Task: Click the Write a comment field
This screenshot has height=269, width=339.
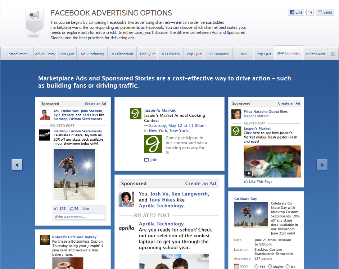Action: [79, 217]
